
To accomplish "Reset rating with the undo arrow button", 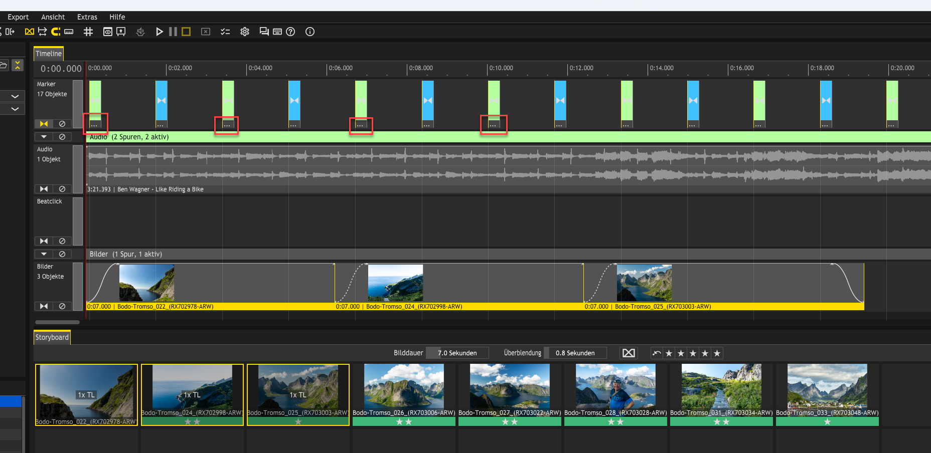I will coord(657,353).
